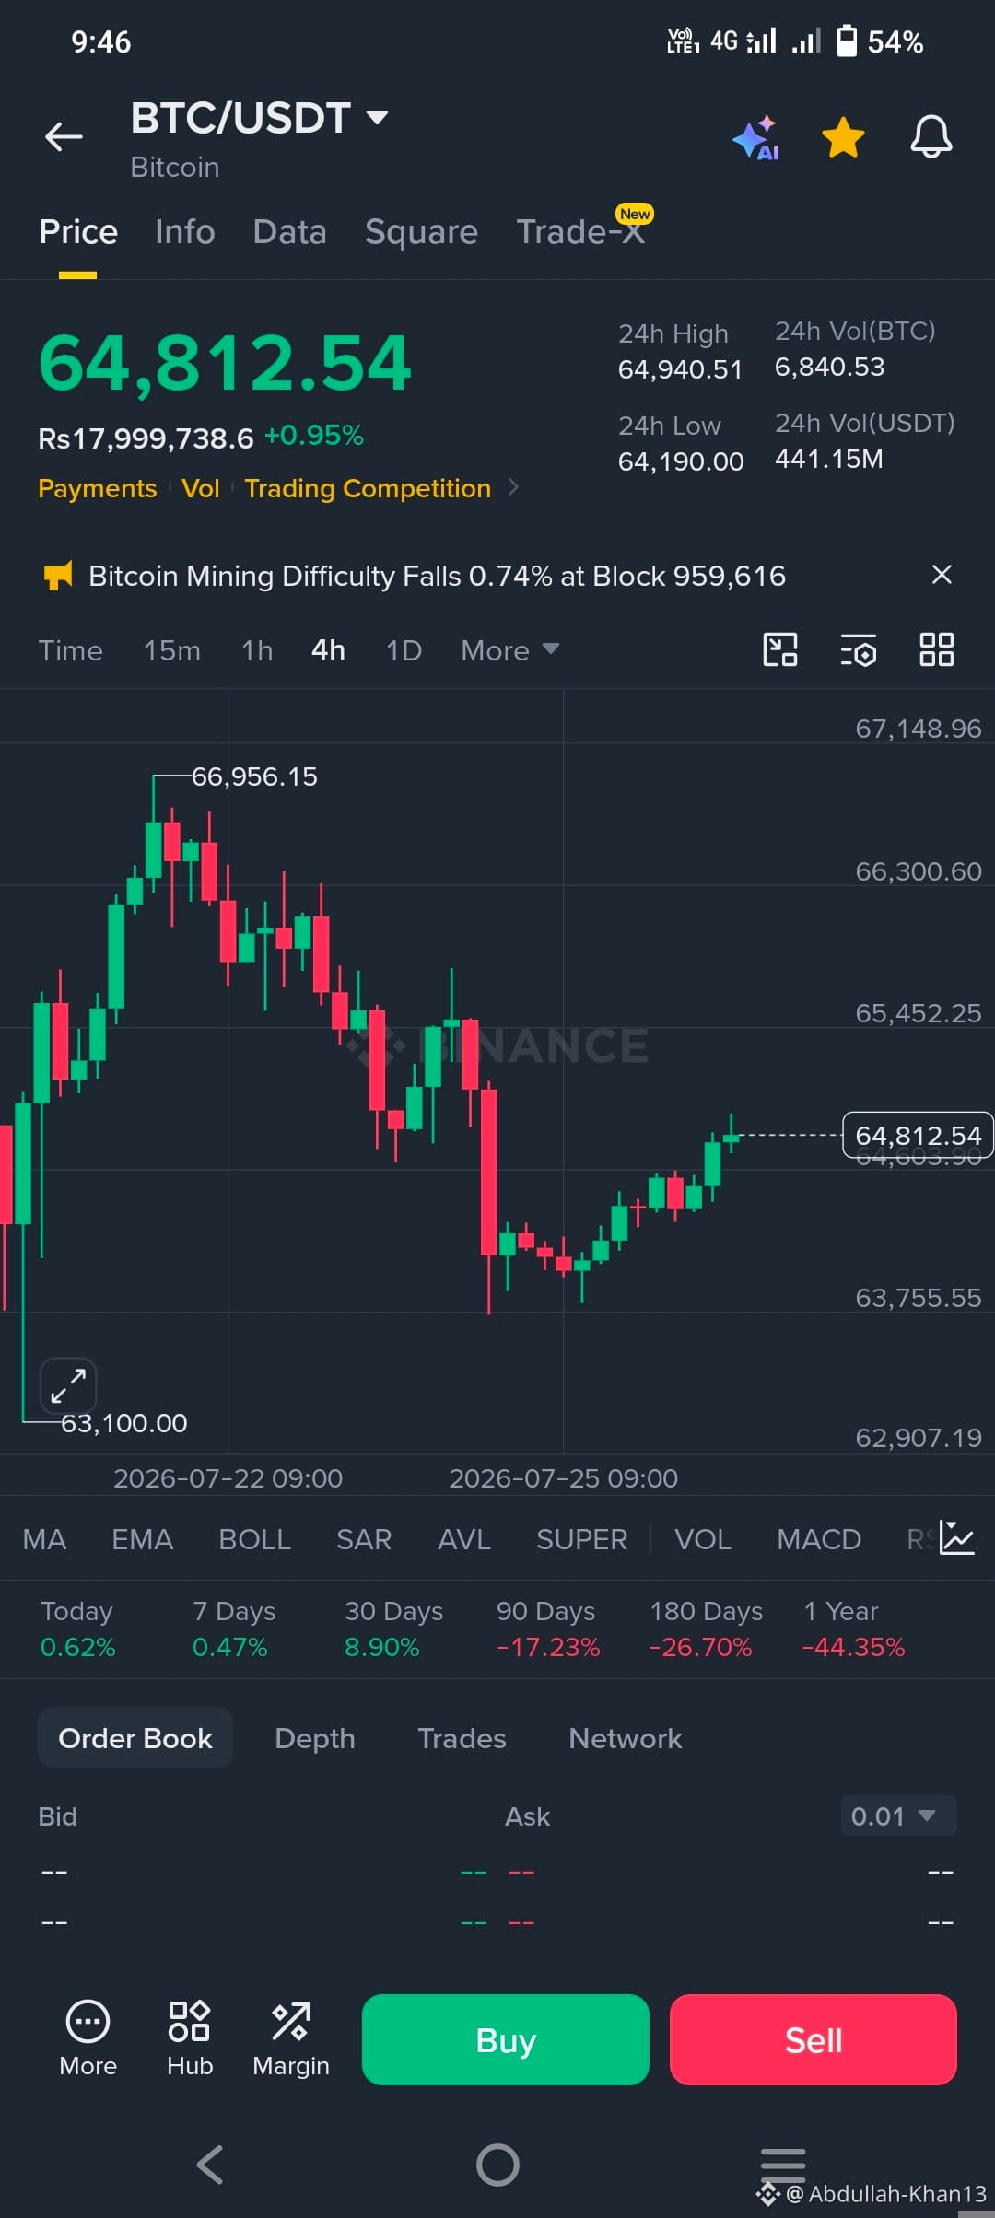Read the Bitcoin Mining Difficulty news headline
Image resolution: width=995 pixels, height=2218 pixels.
437,576
